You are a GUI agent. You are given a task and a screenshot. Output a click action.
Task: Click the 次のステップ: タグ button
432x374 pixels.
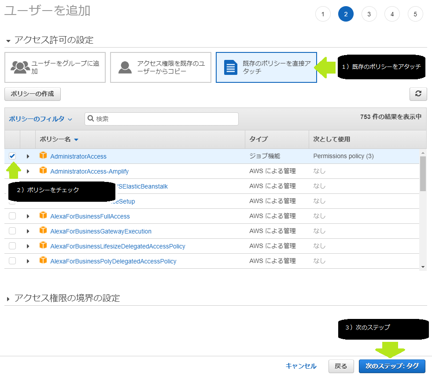pos(392,366)
